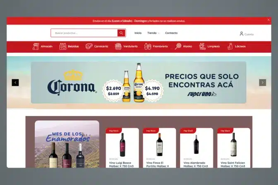The height and width of the screenshot is (185, 278).
Task: Click the Lácteos milk bottle icon
Action: pos(230,46)
